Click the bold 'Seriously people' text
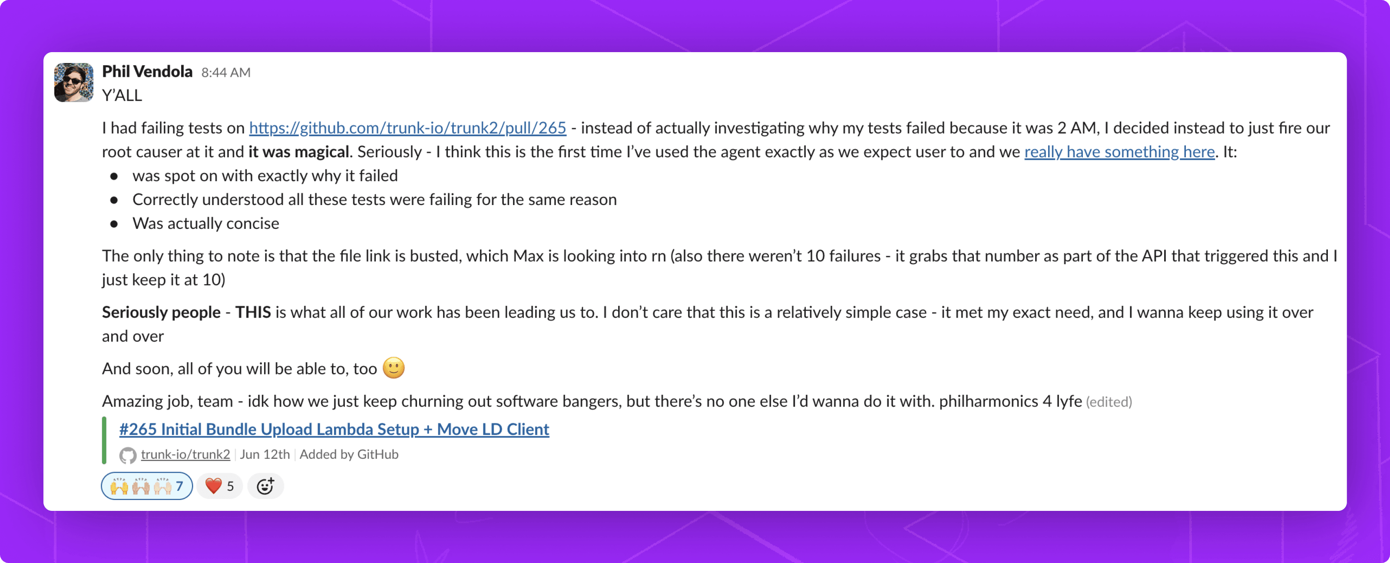Image resolution: width=1390 pixels, height=563 pixels. click(x=161, y=312)
